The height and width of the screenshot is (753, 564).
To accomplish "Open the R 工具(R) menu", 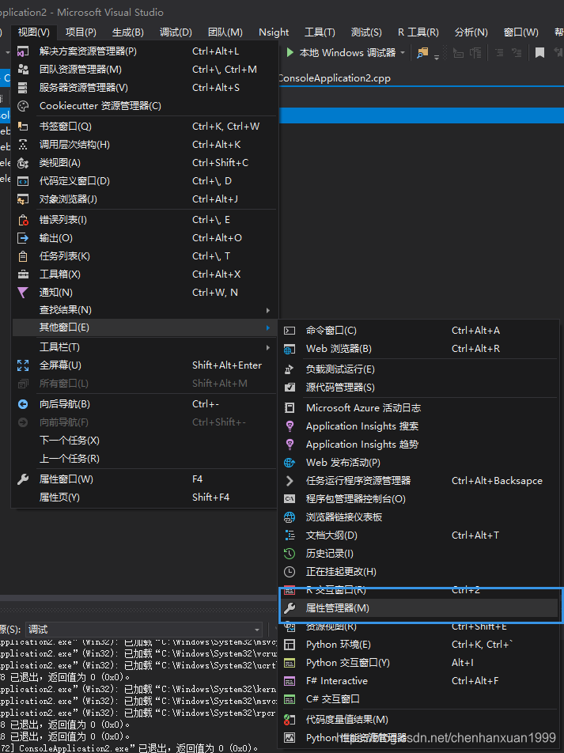I will [418, 32].
